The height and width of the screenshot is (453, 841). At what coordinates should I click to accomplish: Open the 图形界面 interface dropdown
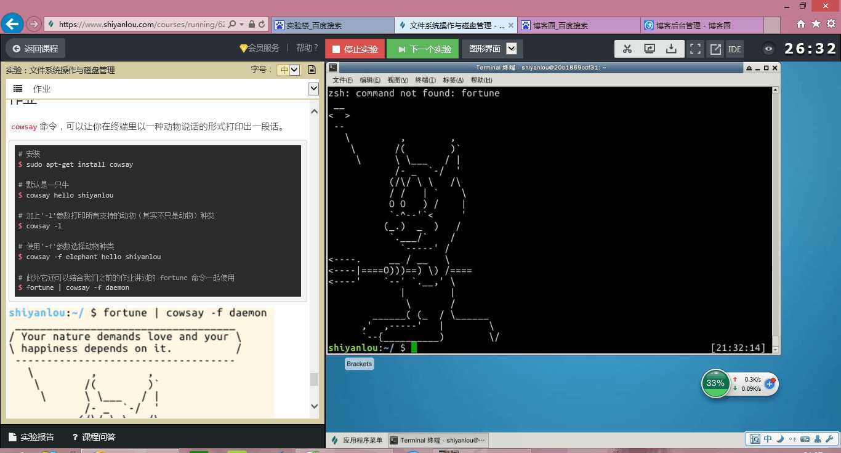(x=492, y=49)
